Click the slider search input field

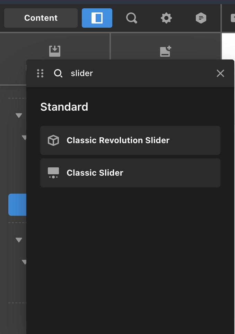point(141,73)
